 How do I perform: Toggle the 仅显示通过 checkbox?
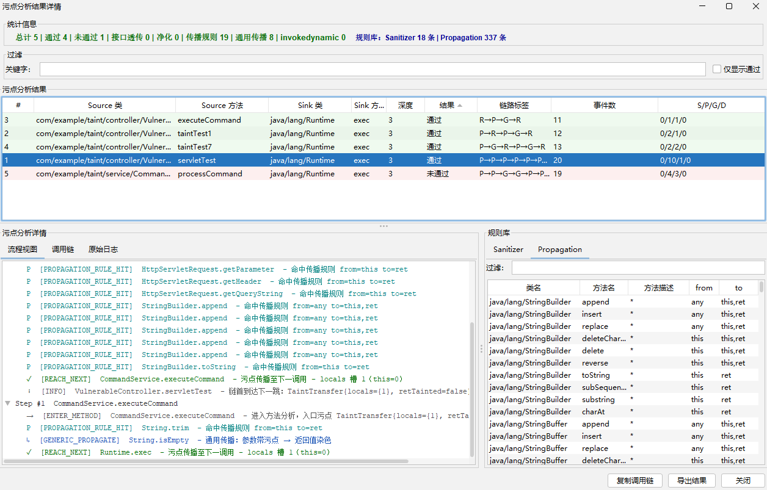pyautogui.click(x=717, y=69)
